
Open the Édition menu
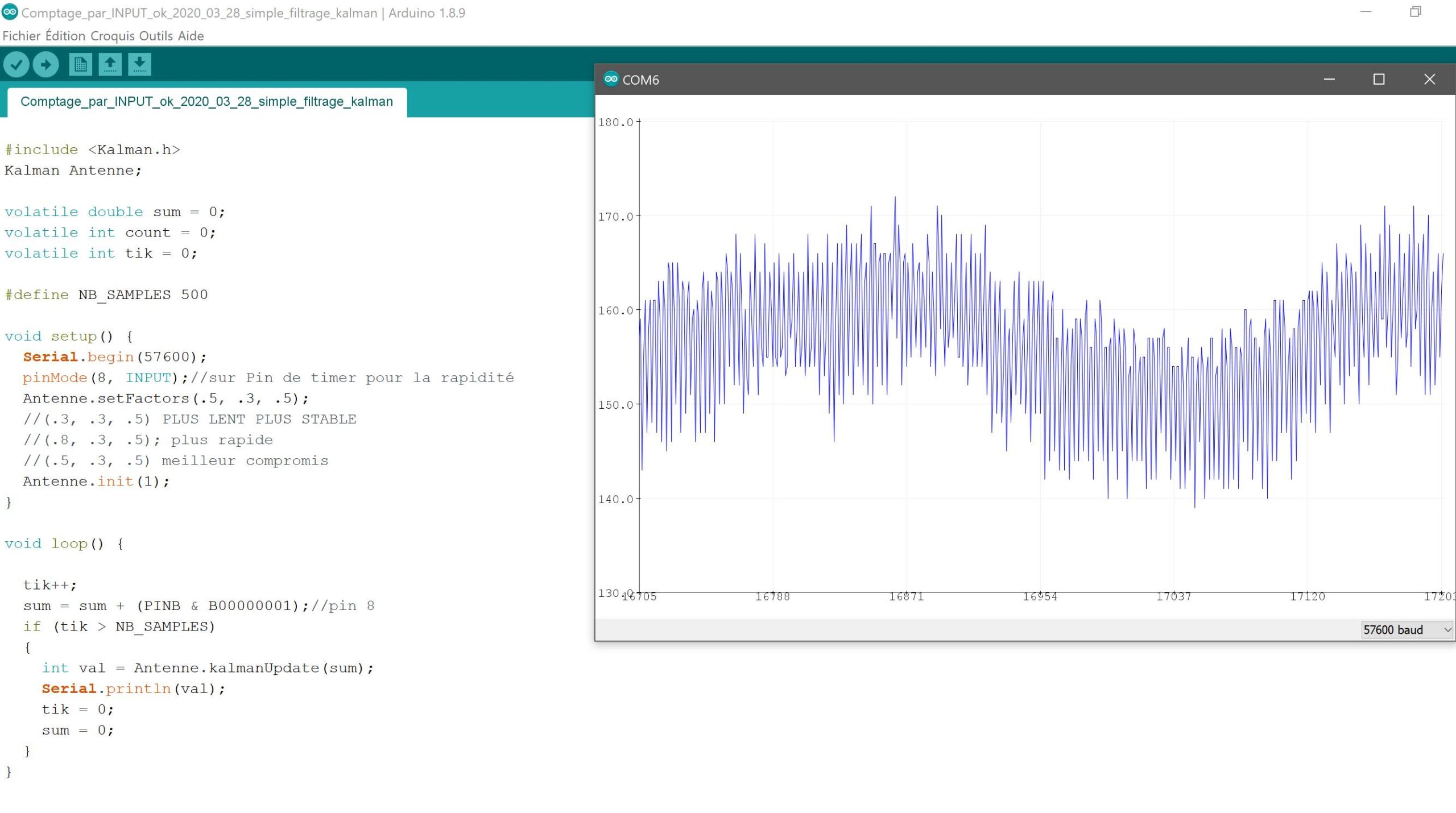point(65,36)
